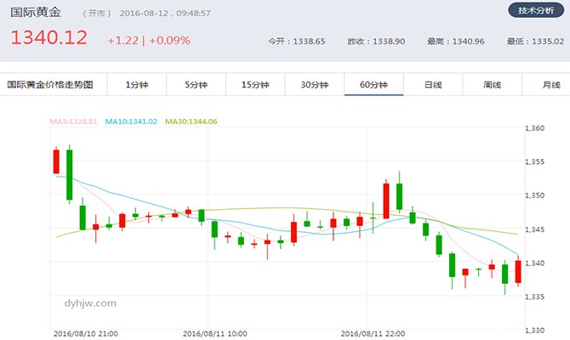Click the 最低：1335.02 value

(535, 42)
